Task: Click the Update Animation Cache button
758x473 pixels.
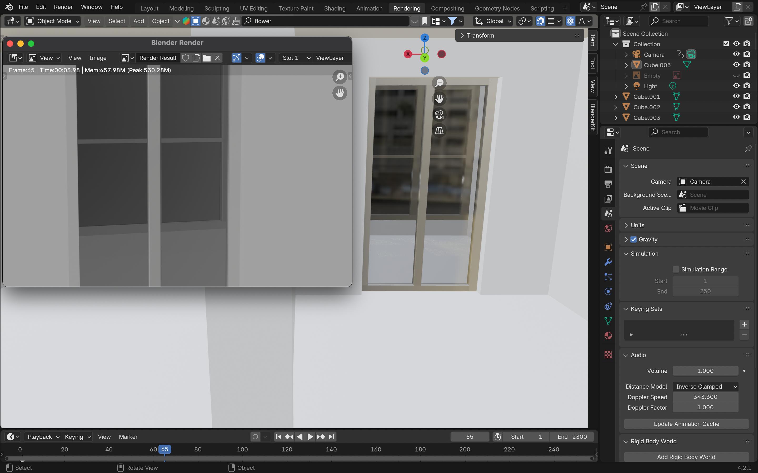Action: click(x=686, y=424)
